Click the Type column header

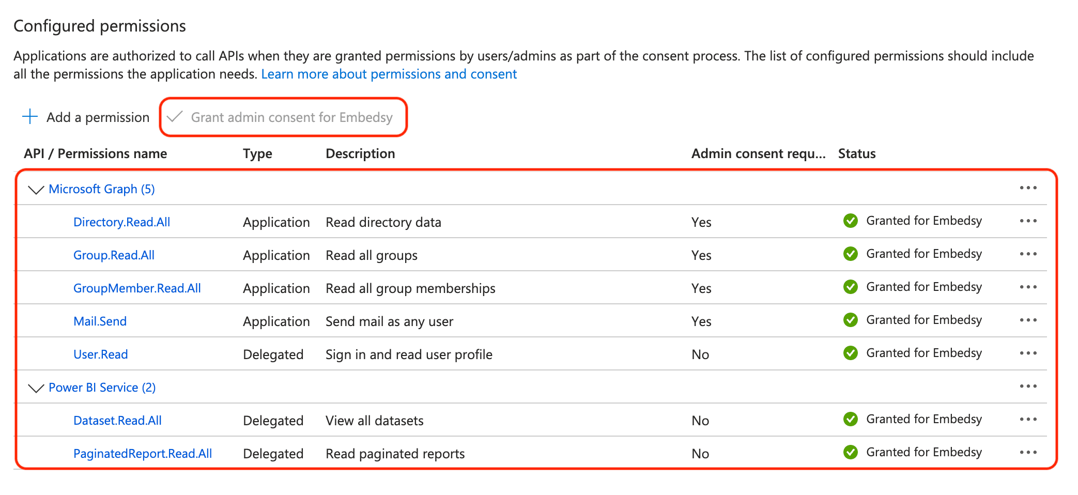click(x=257, y=153)
